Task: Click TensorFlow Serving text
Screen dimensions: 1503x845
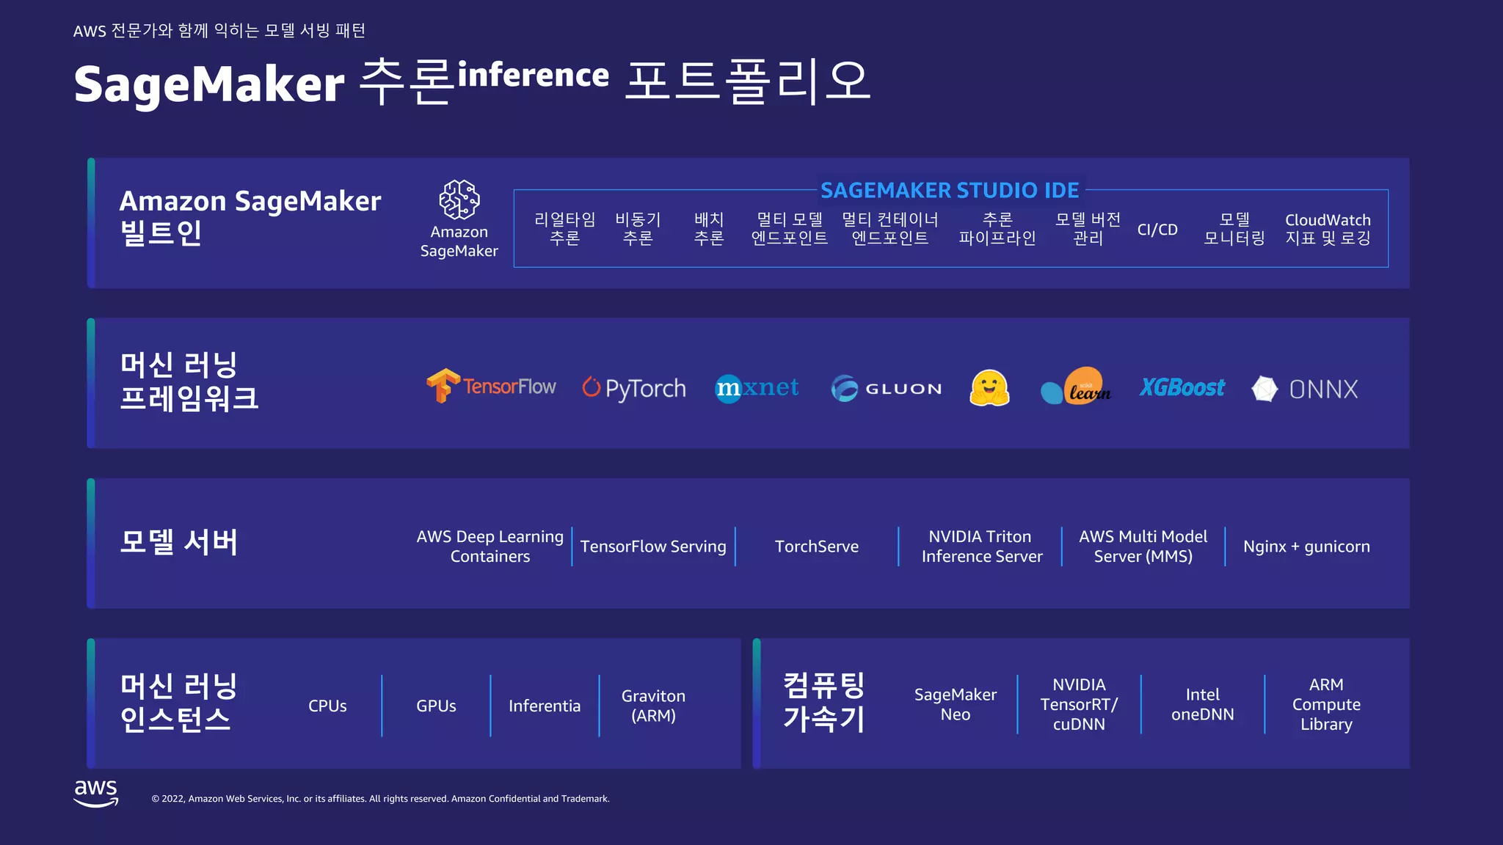Action: [653, 546]
